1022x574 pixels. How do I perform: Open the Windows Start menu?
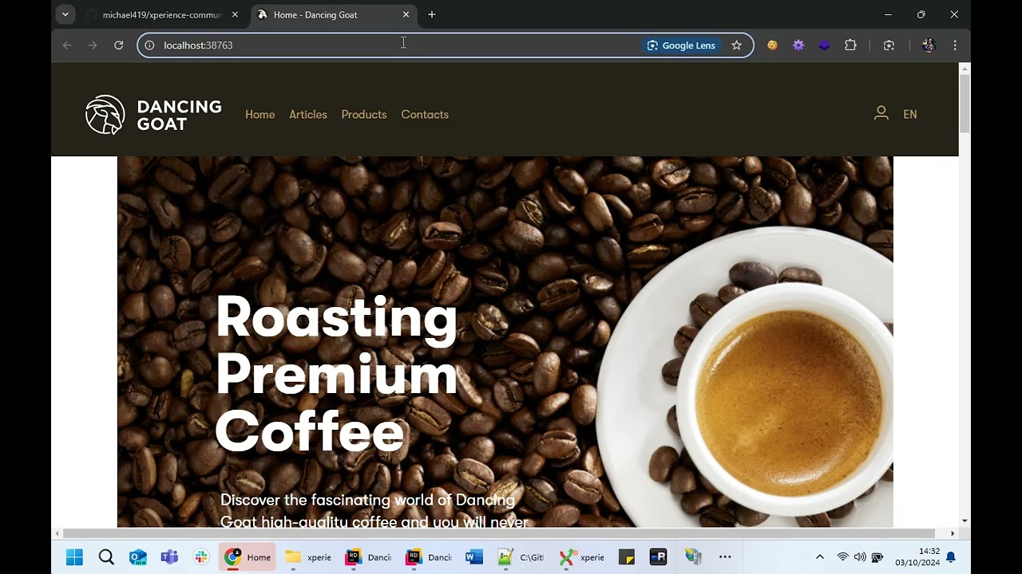click(74, 557)
